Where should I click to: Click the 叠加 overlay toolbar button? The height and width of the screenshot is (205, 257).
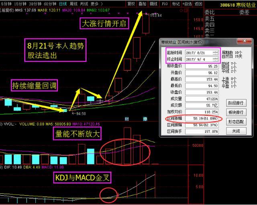coord(142,3)
